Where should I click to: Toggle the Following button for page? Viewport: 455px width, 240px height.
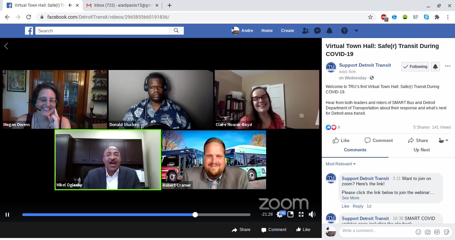[x=415, y=67]
